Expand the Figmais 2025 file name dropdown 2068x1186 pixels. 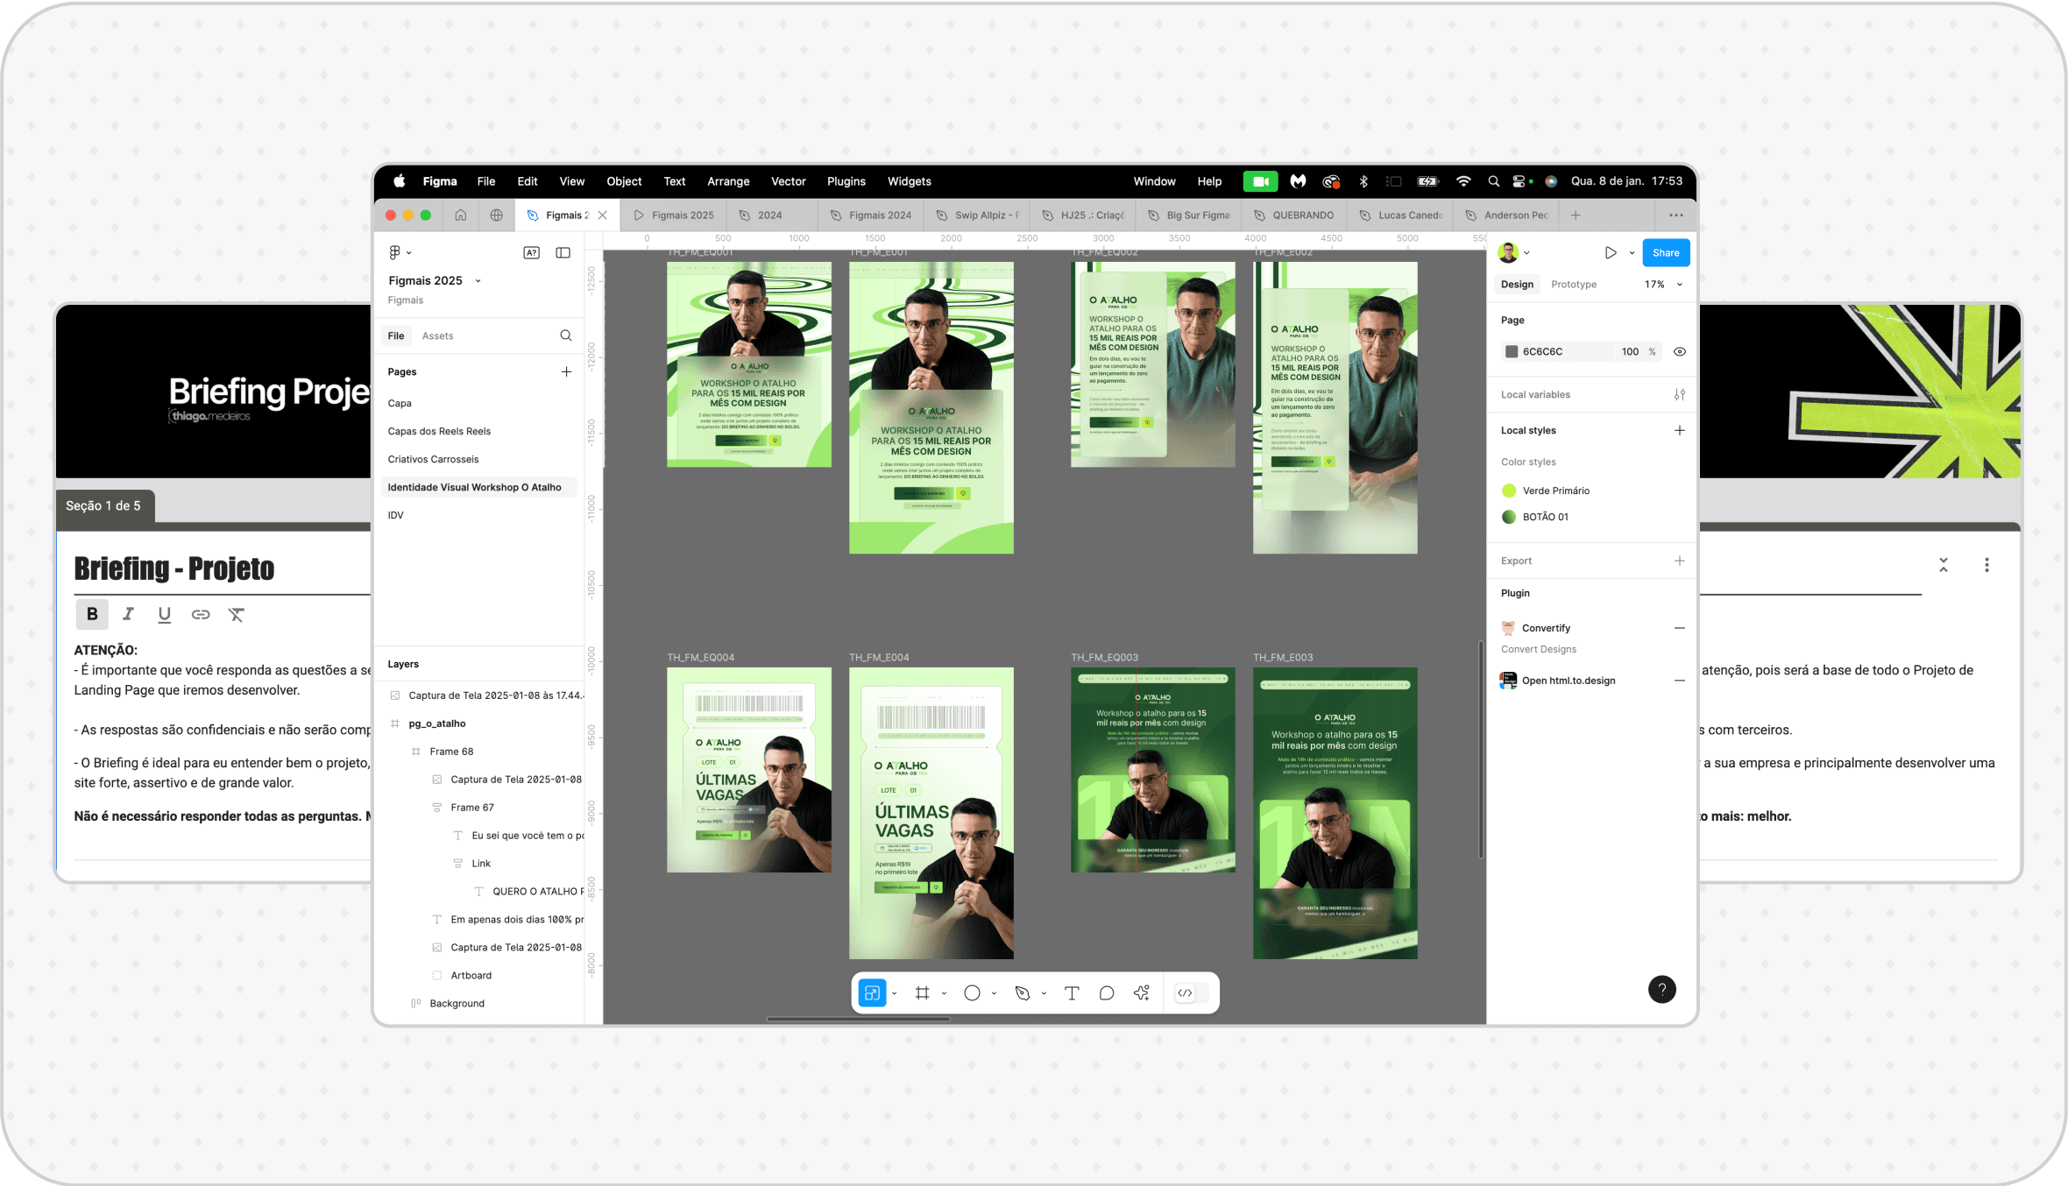pos(478,281)
